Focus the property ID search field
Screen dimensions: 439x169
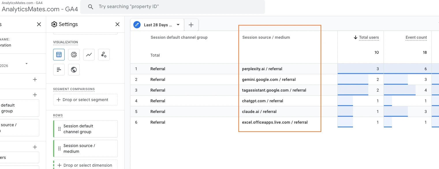coord(173,7)
